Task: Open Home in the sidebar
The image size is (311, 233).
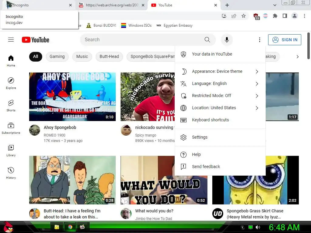Action: tap(11, 61)
